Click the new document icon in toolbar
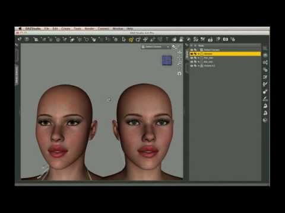Image resolution: width=285 pixels, height=213 pixels. 27,40
